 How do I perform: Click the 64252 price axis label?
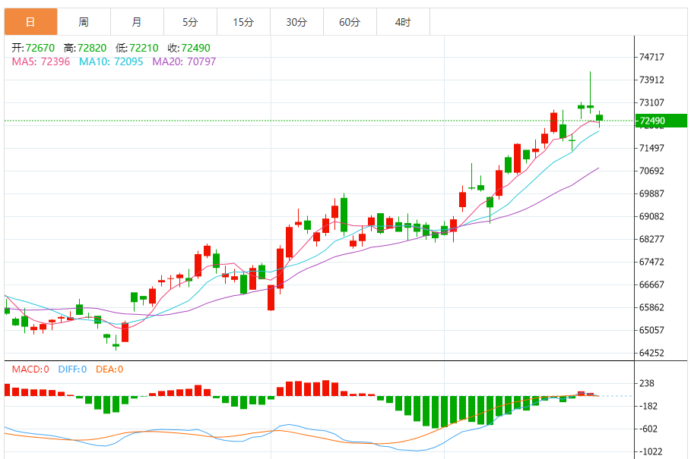[x=651, y=353]
